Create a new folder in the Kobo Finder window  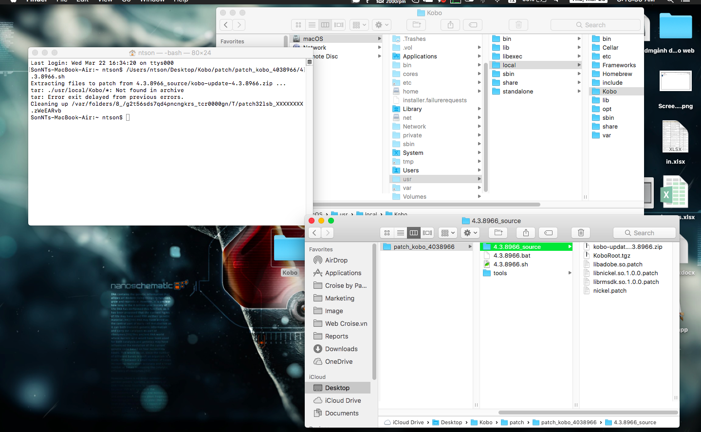416,25
